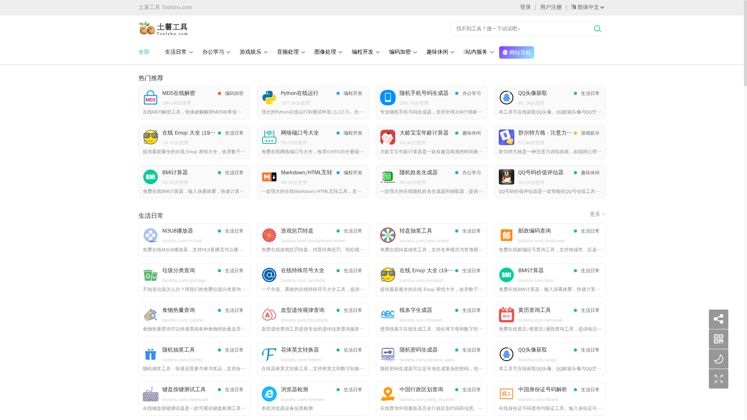Click the 垃圾分类查询 bins icon
747x420 pixels.
[151, 275]
